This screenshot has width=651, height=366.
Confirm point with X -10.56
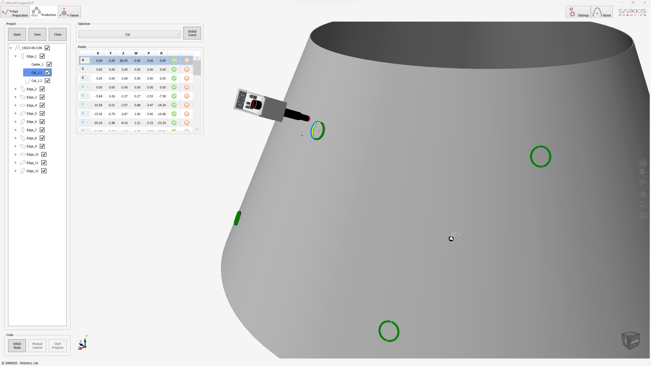pos(174,105)
